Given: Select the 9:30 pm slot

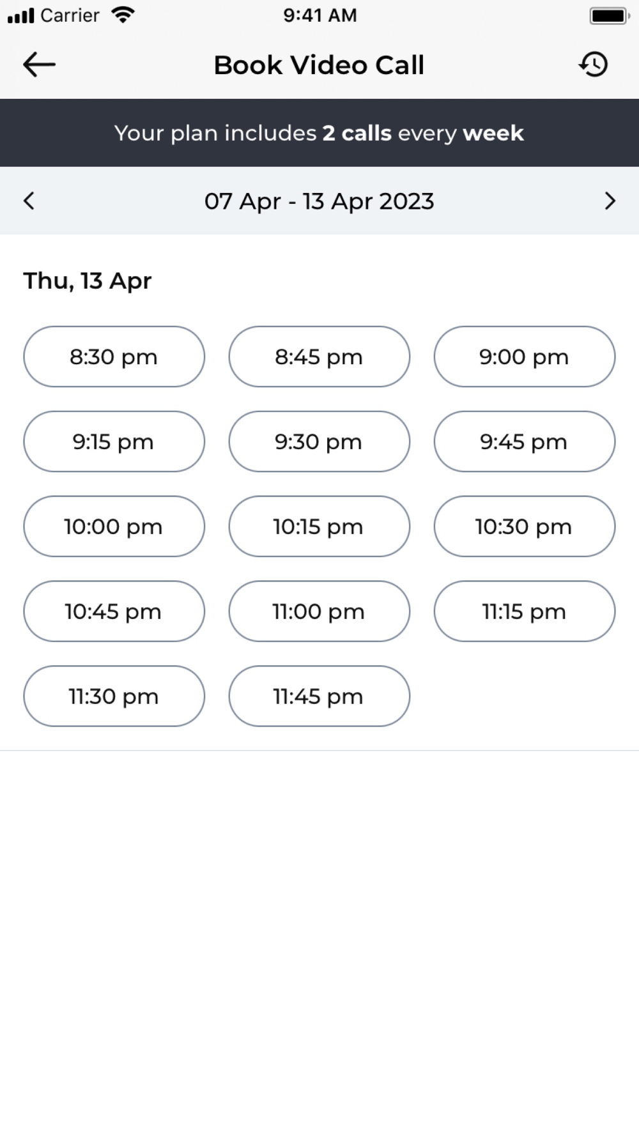Looking at the screenshot, I should (319, 441).
